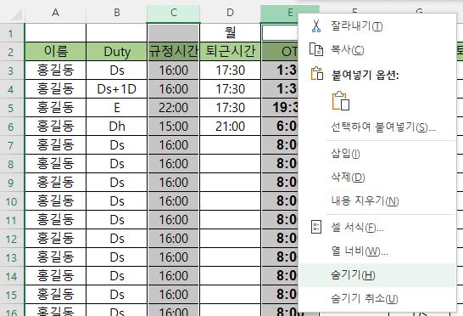Click the E duty cell in row 5
The height and width of the screenshot is (316, 463).
tap(117, 108)
